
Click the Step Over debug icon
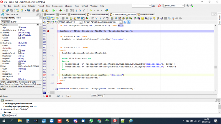point(80,10)
